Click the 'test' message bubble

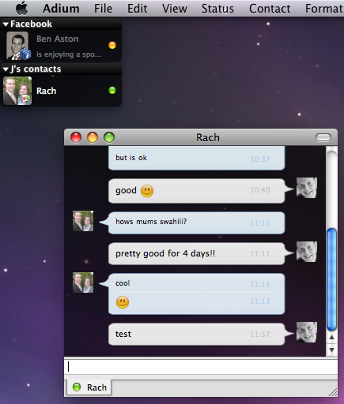tap(196, 334)
